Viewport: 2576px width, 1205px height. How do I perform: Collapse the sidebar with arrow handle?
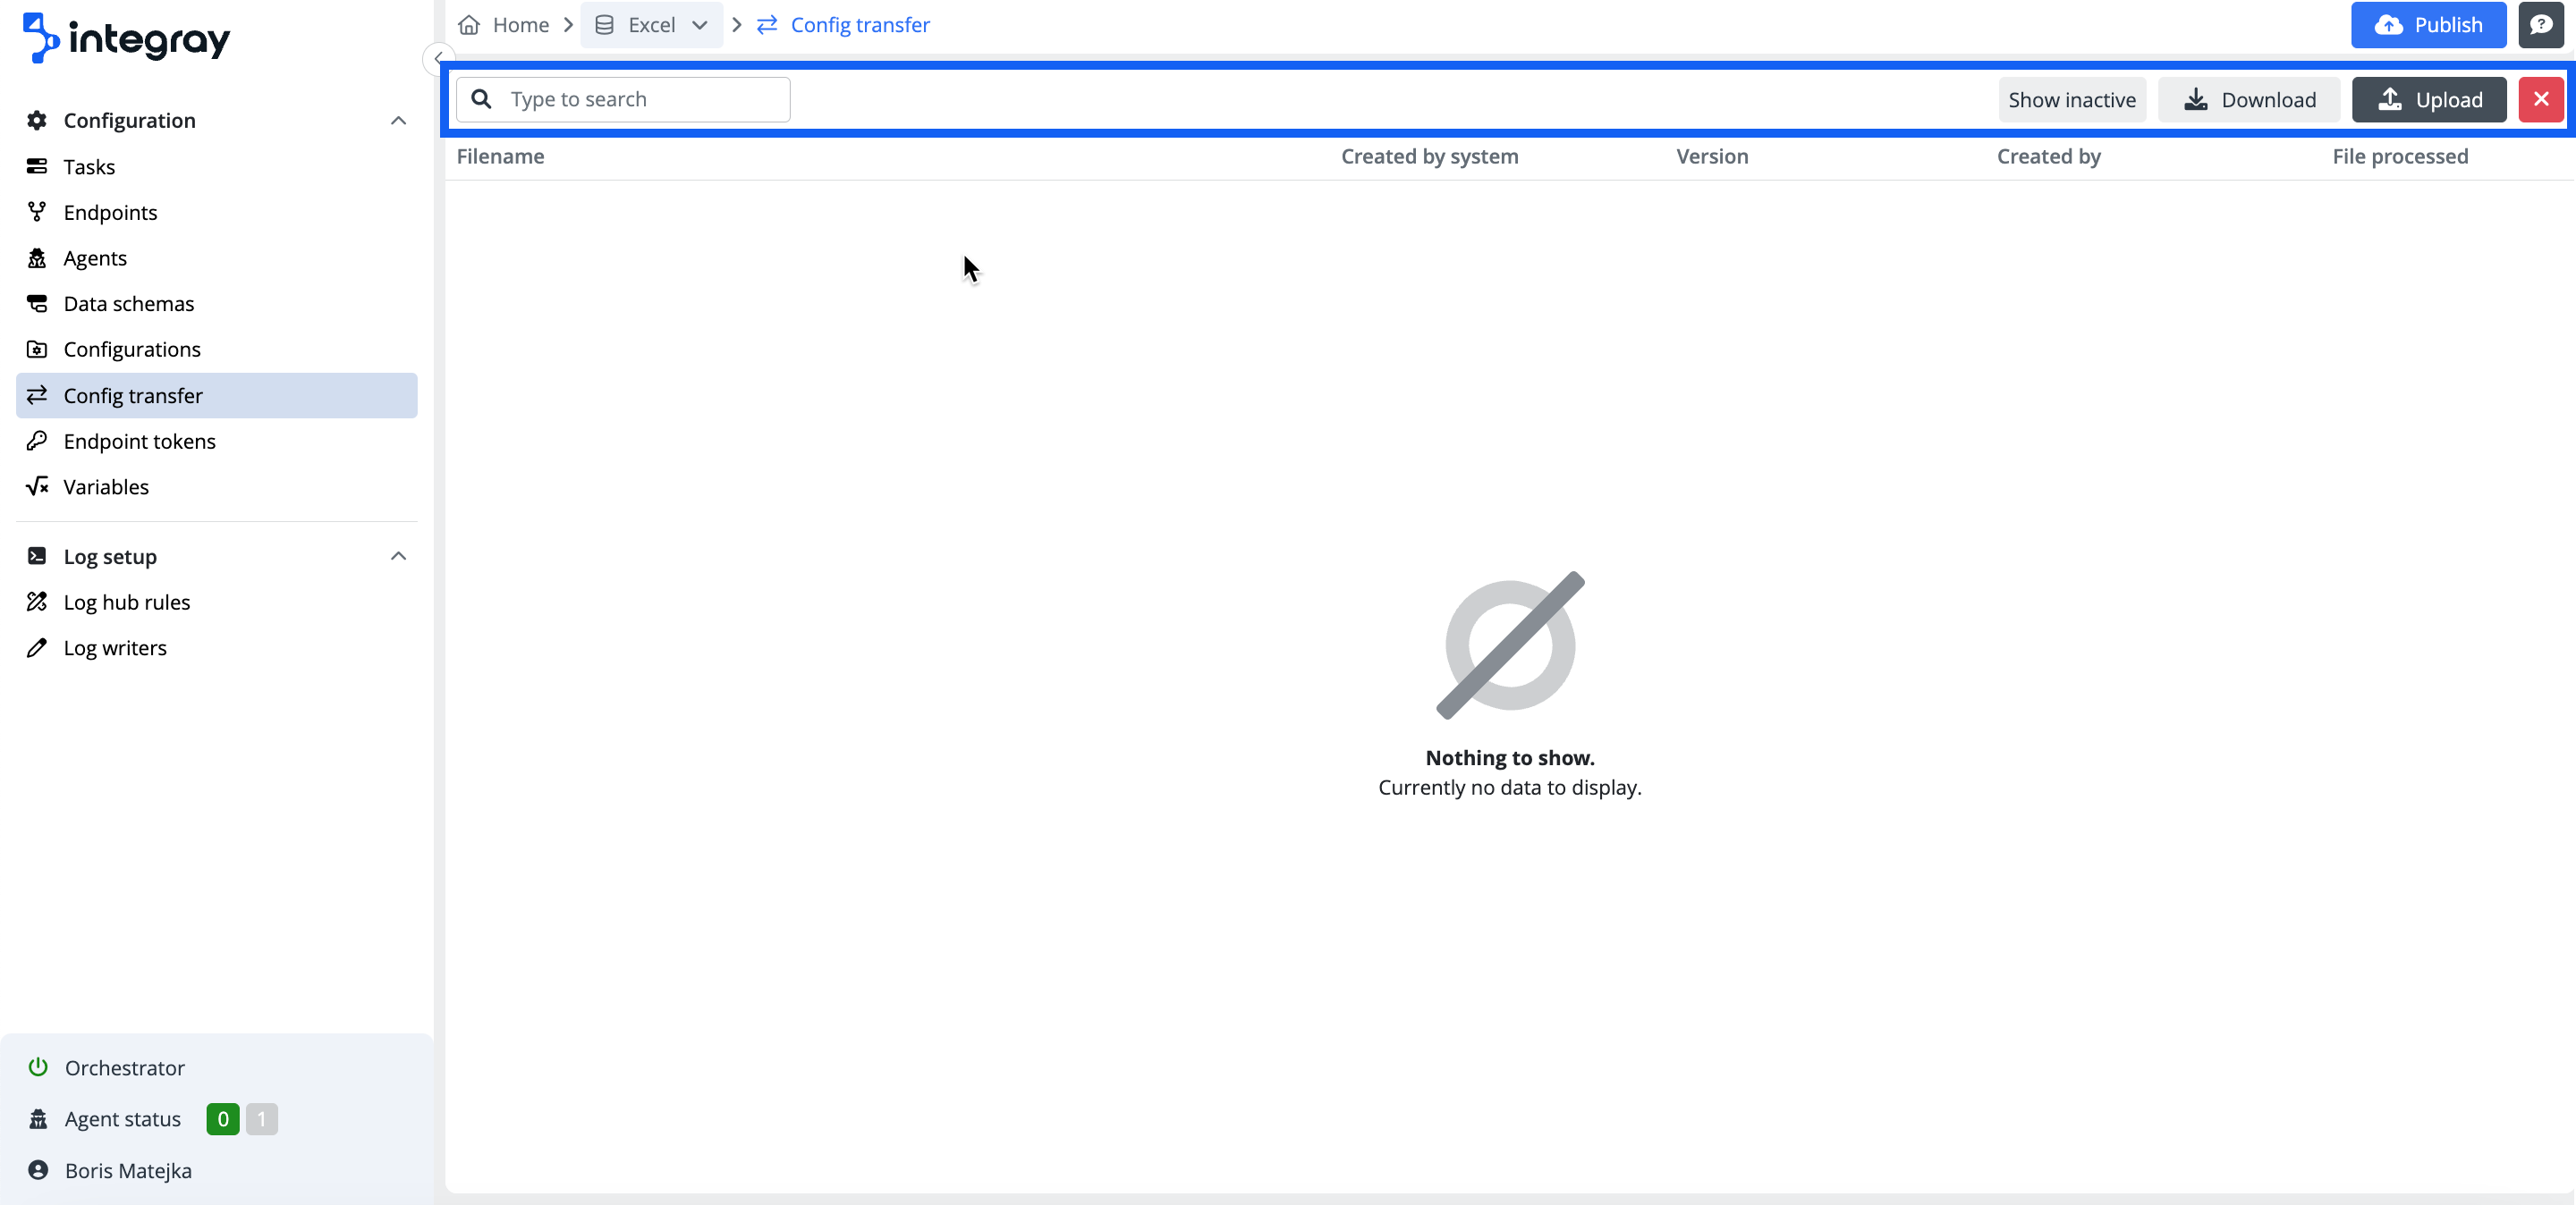[438, 58]
